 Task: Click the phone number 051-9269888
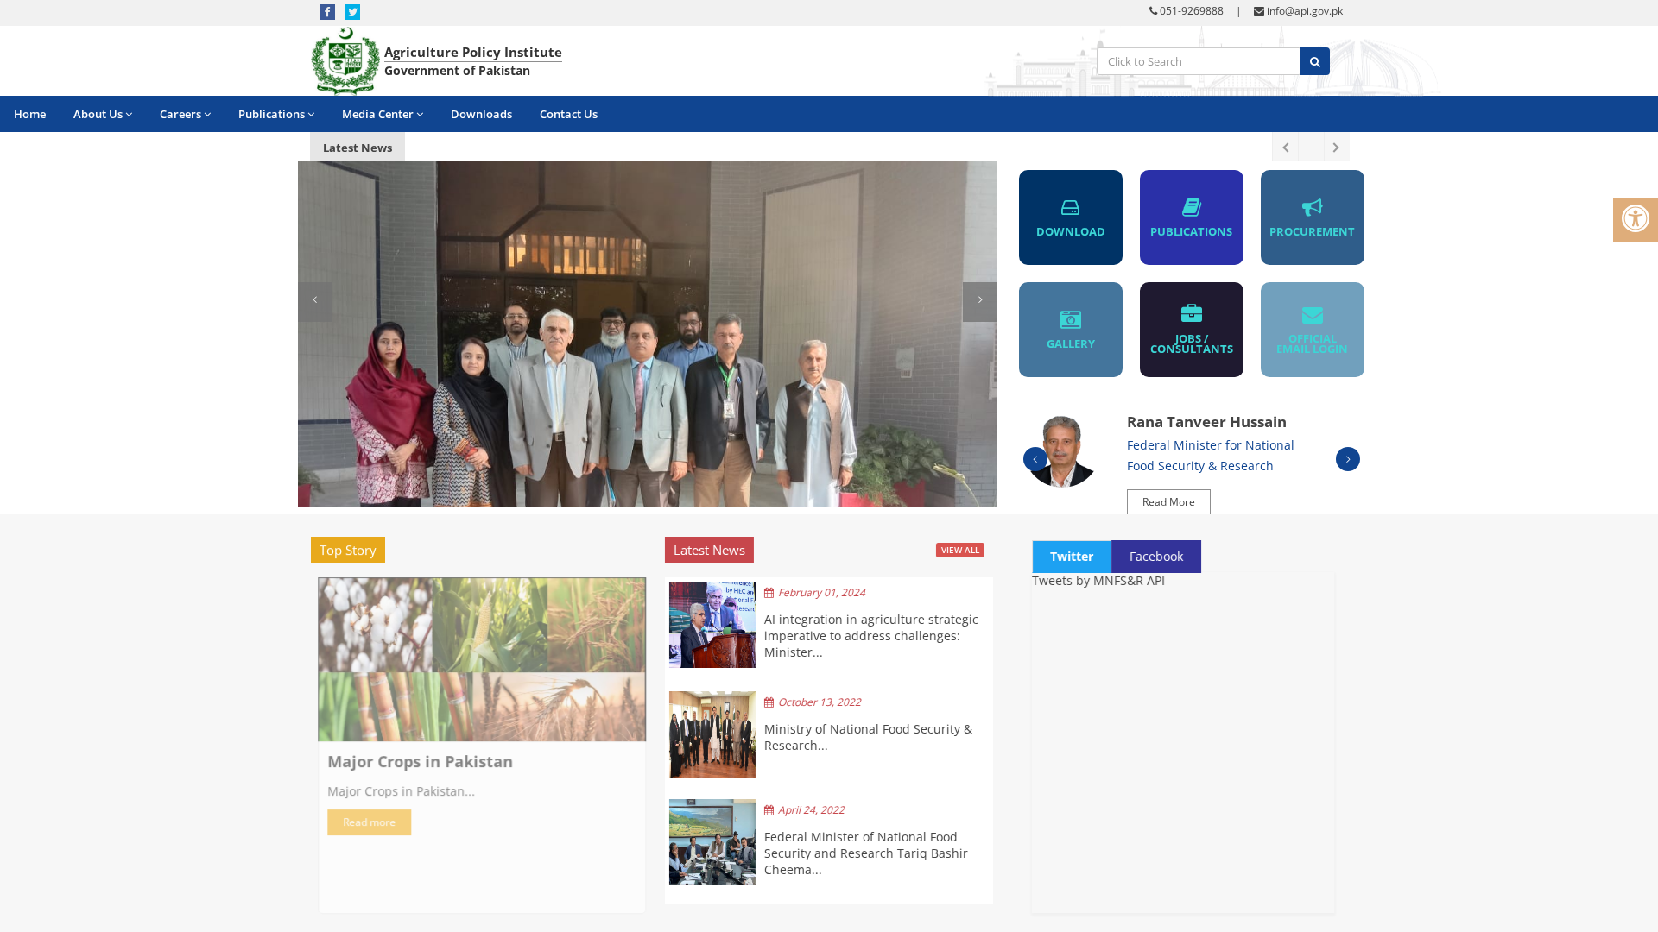1186,11
